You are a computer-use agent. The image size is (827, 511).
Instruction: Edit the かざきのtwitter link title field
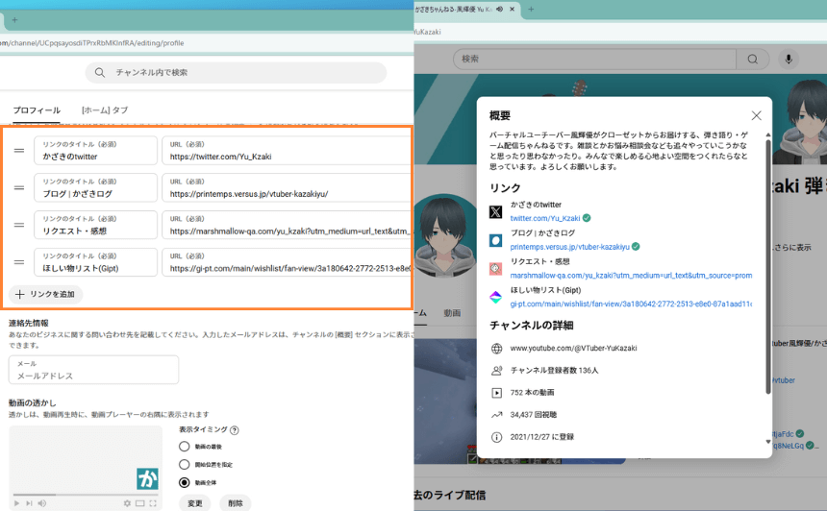coord(95,151)
